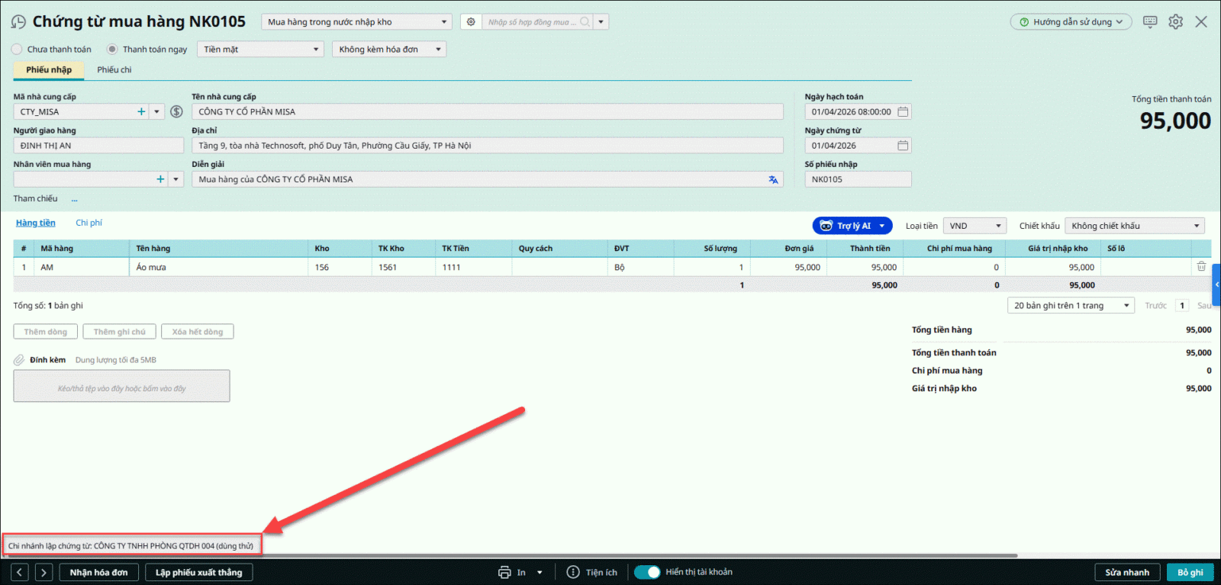Select Thanh toán ngay radio option
The width and height of the screenshot is (1221, 585).
pyautogui.click(x=112, y=50)
